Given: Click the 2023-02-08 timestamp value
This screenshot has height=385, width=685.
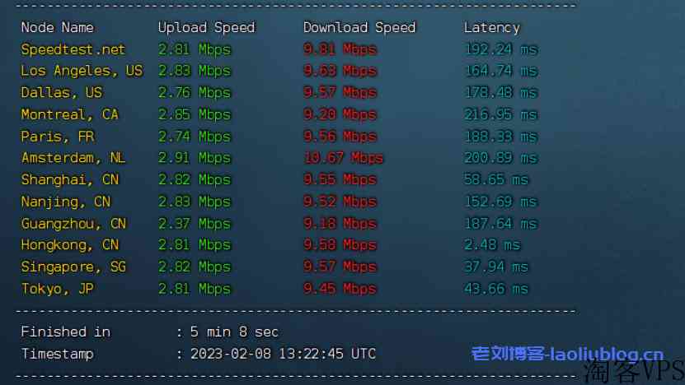Looking at the screenshot, I should [x=283, y=354].
